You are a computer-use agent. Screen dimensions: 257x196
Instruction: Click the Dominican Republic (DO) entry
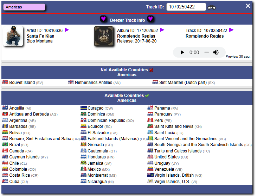click(107, 120)
